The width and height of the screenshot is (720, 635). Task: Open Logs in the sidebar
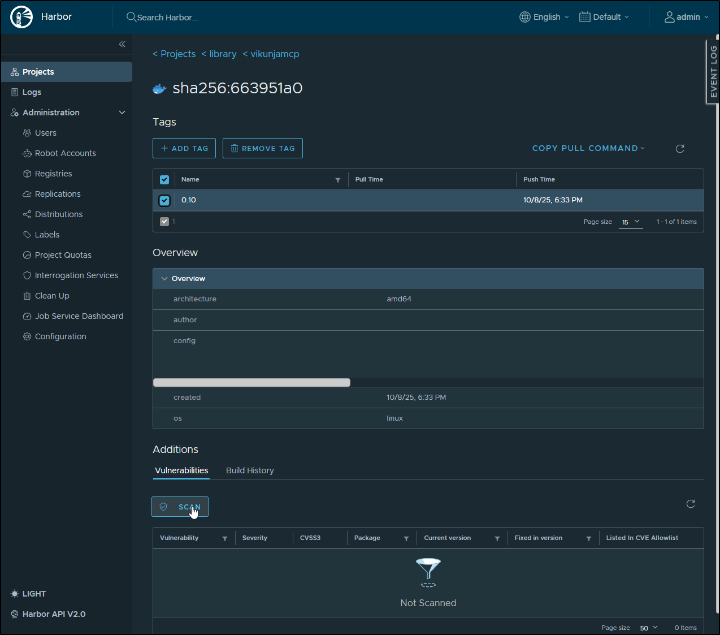32,92
